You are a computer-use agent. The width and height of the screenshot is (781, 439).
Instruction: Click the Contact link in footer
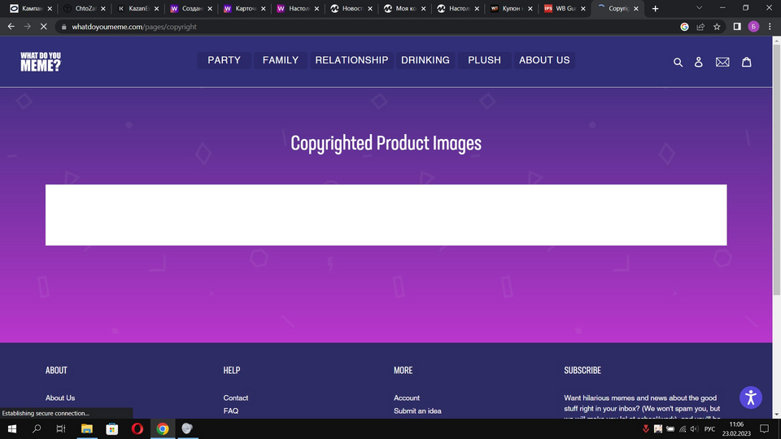tap(236, 398)
